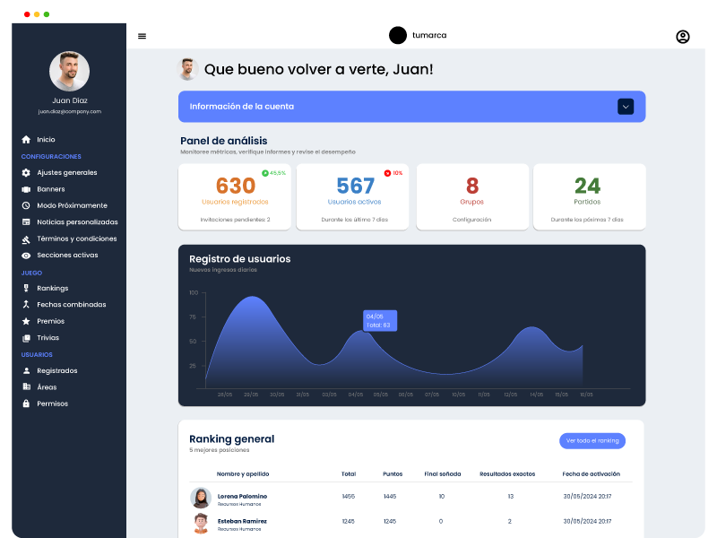Open Términos y condiciones page
The width and height of the screenshot is (717, 538).
(76, 239)
